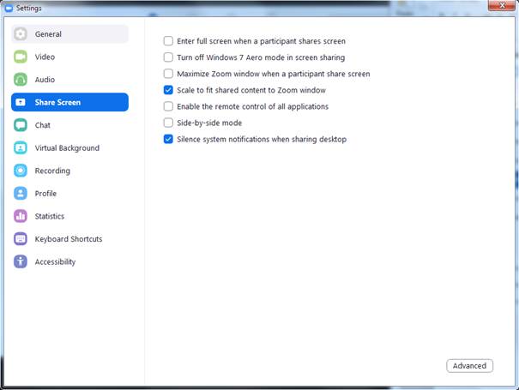Uncheck Scale to fit shared content
Viewport: 519px width, 390px height.
click(168, 90)
